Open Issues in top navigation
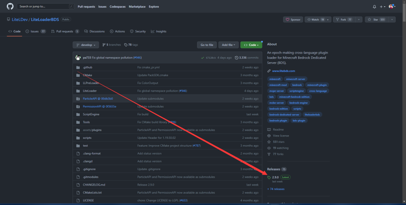Image resolution: width=406 pixels, height=205 pixels. click(102, 7)
